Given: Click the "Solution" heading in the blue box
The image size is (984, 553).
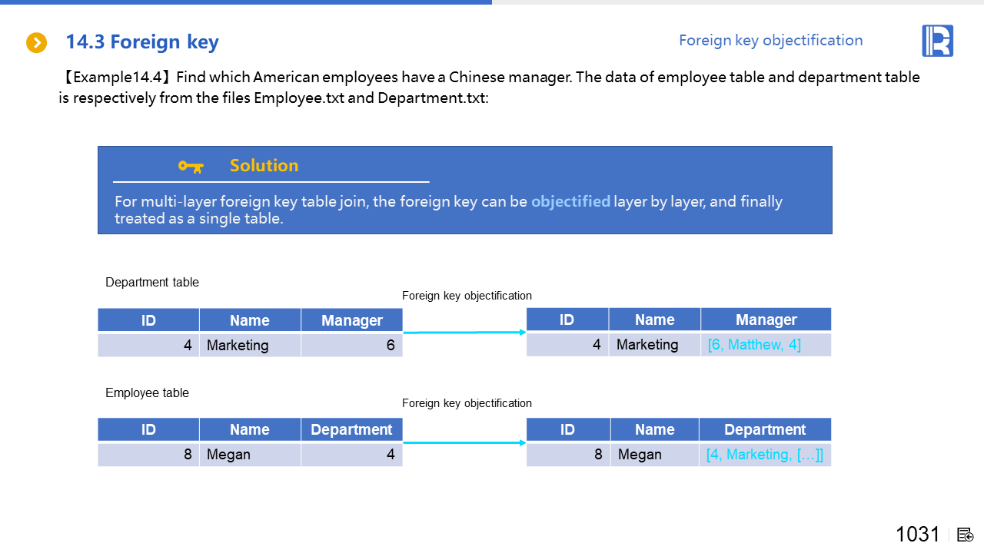Looking at the screenshot, I should coord(264,166).
